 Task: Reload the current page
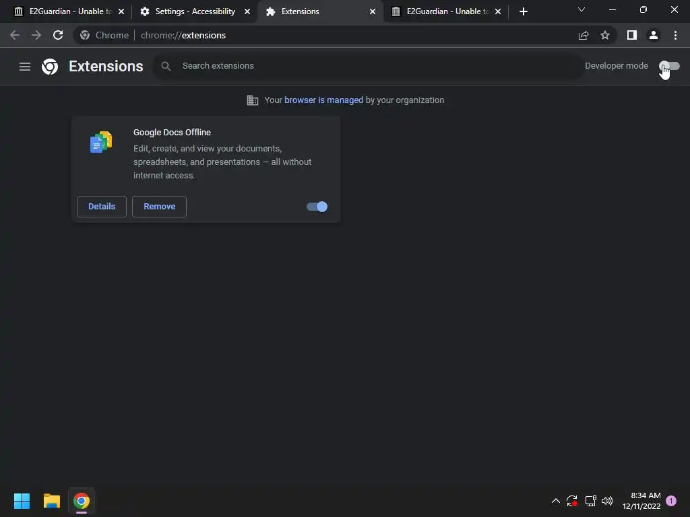click(x=58, y=35)
